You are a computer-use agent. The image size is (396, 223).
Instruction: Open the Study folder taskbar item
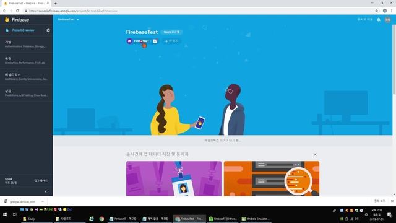click(37, 219)
